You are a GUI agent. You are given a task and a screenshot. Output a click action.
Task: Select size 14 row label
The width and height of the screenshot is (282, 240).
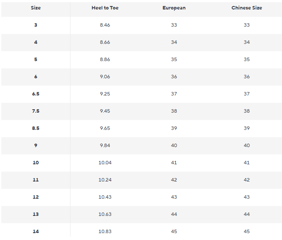click(x=36, y=231)
